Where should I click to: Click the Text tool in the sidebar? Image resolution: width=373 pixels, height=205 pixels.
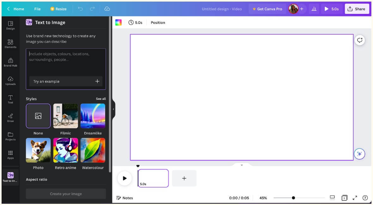(x=10, y=99)
